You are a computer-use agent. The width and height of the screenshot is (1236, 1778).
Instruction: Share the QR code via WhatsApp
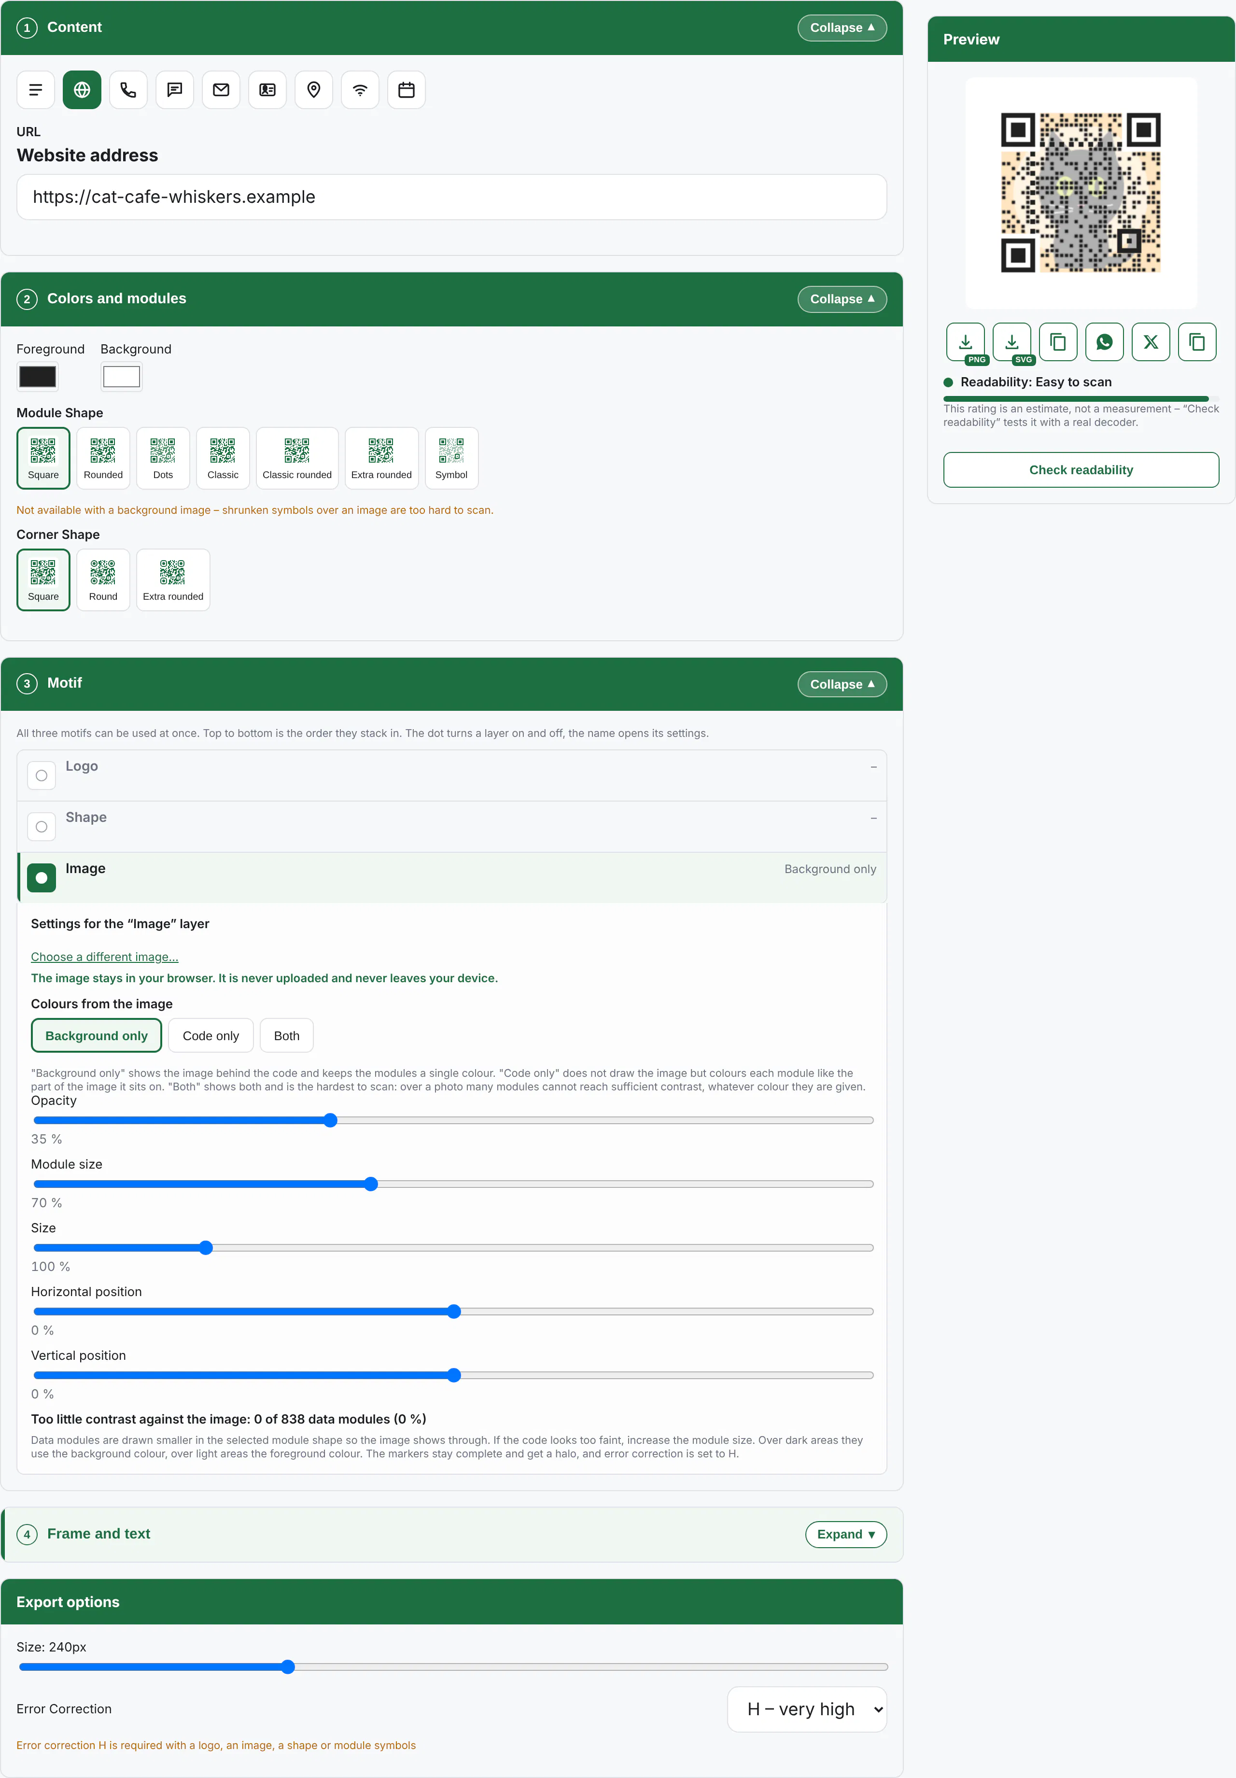coord(1104,342)
